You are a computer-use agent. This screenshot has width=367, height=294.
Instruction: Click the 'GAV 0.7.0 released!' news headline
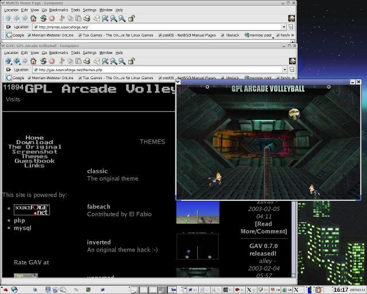(264, 250)
